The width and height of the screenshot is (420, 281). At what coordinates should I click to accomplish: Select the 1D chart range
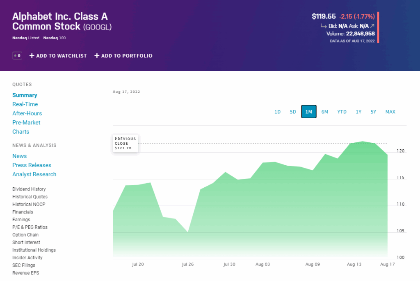pyautogui.click(x=278, y=112)
